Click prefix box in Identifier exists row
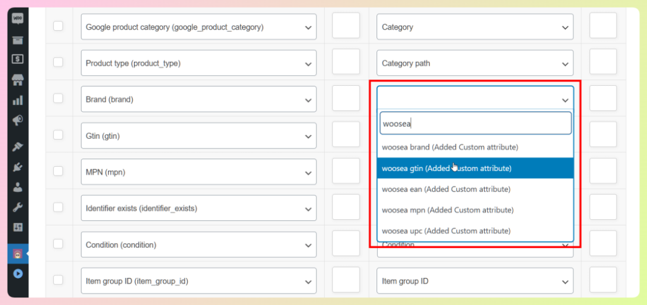The width and height of the screenshot is (647, 305). (346, 207)
